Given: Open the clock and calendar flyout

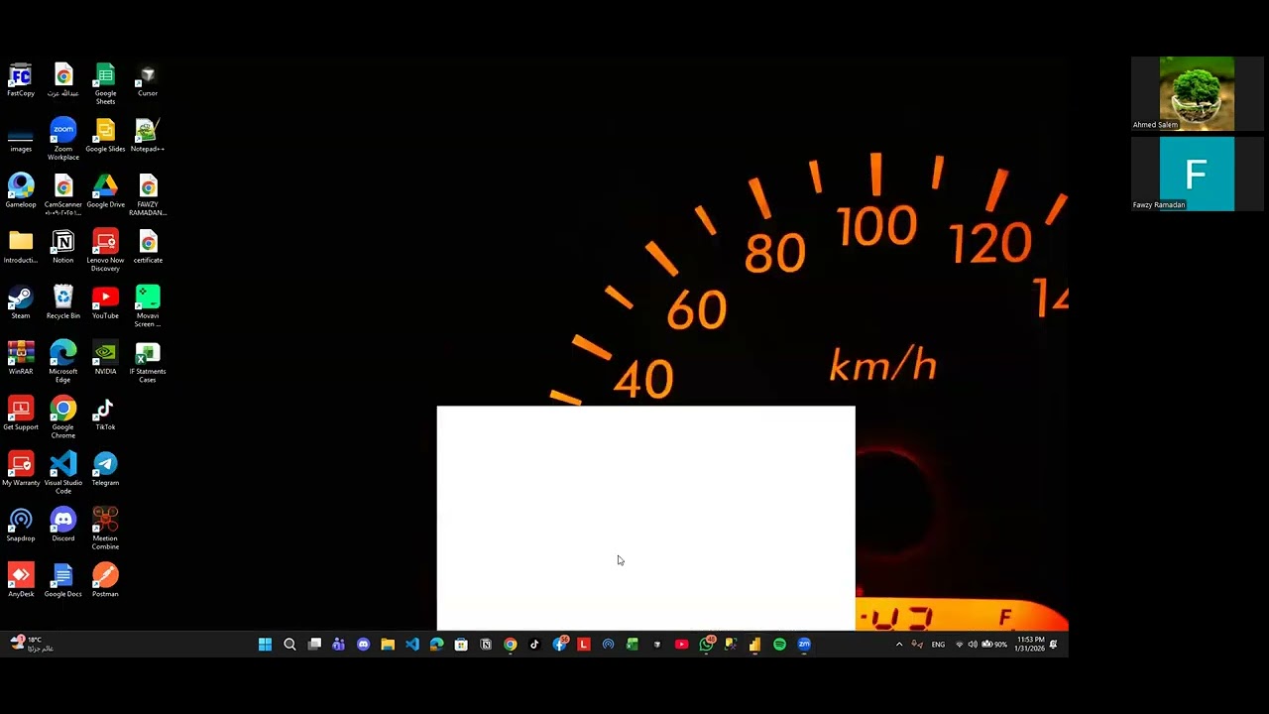Looking at the screenshot, I should [1029, 645].
